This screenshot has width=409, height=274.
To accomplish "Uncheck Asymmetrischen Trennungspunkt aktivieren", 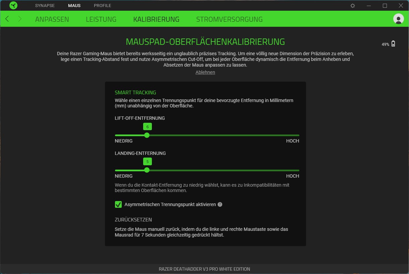I will pyautogui.click(x=118, y=204).
